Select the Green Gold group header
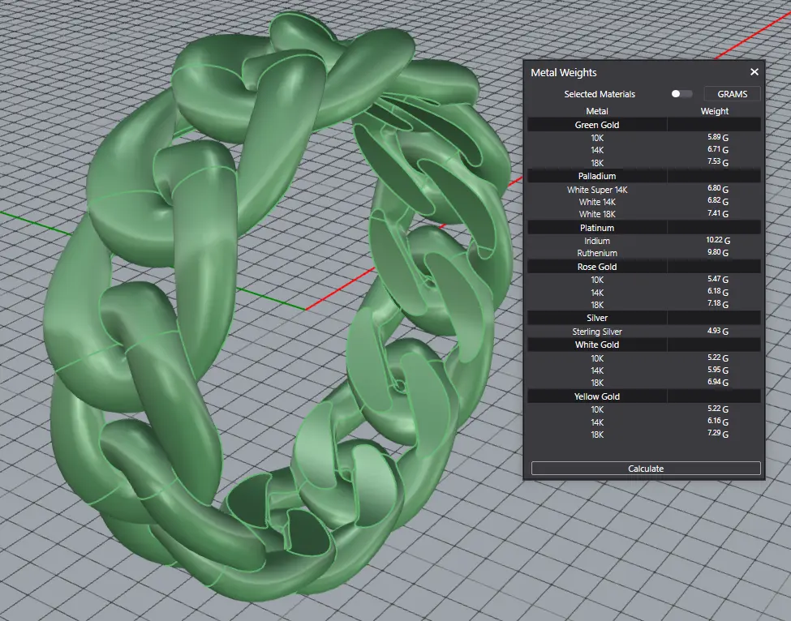The height and width of the screenshot is (621, 791). 597,125
